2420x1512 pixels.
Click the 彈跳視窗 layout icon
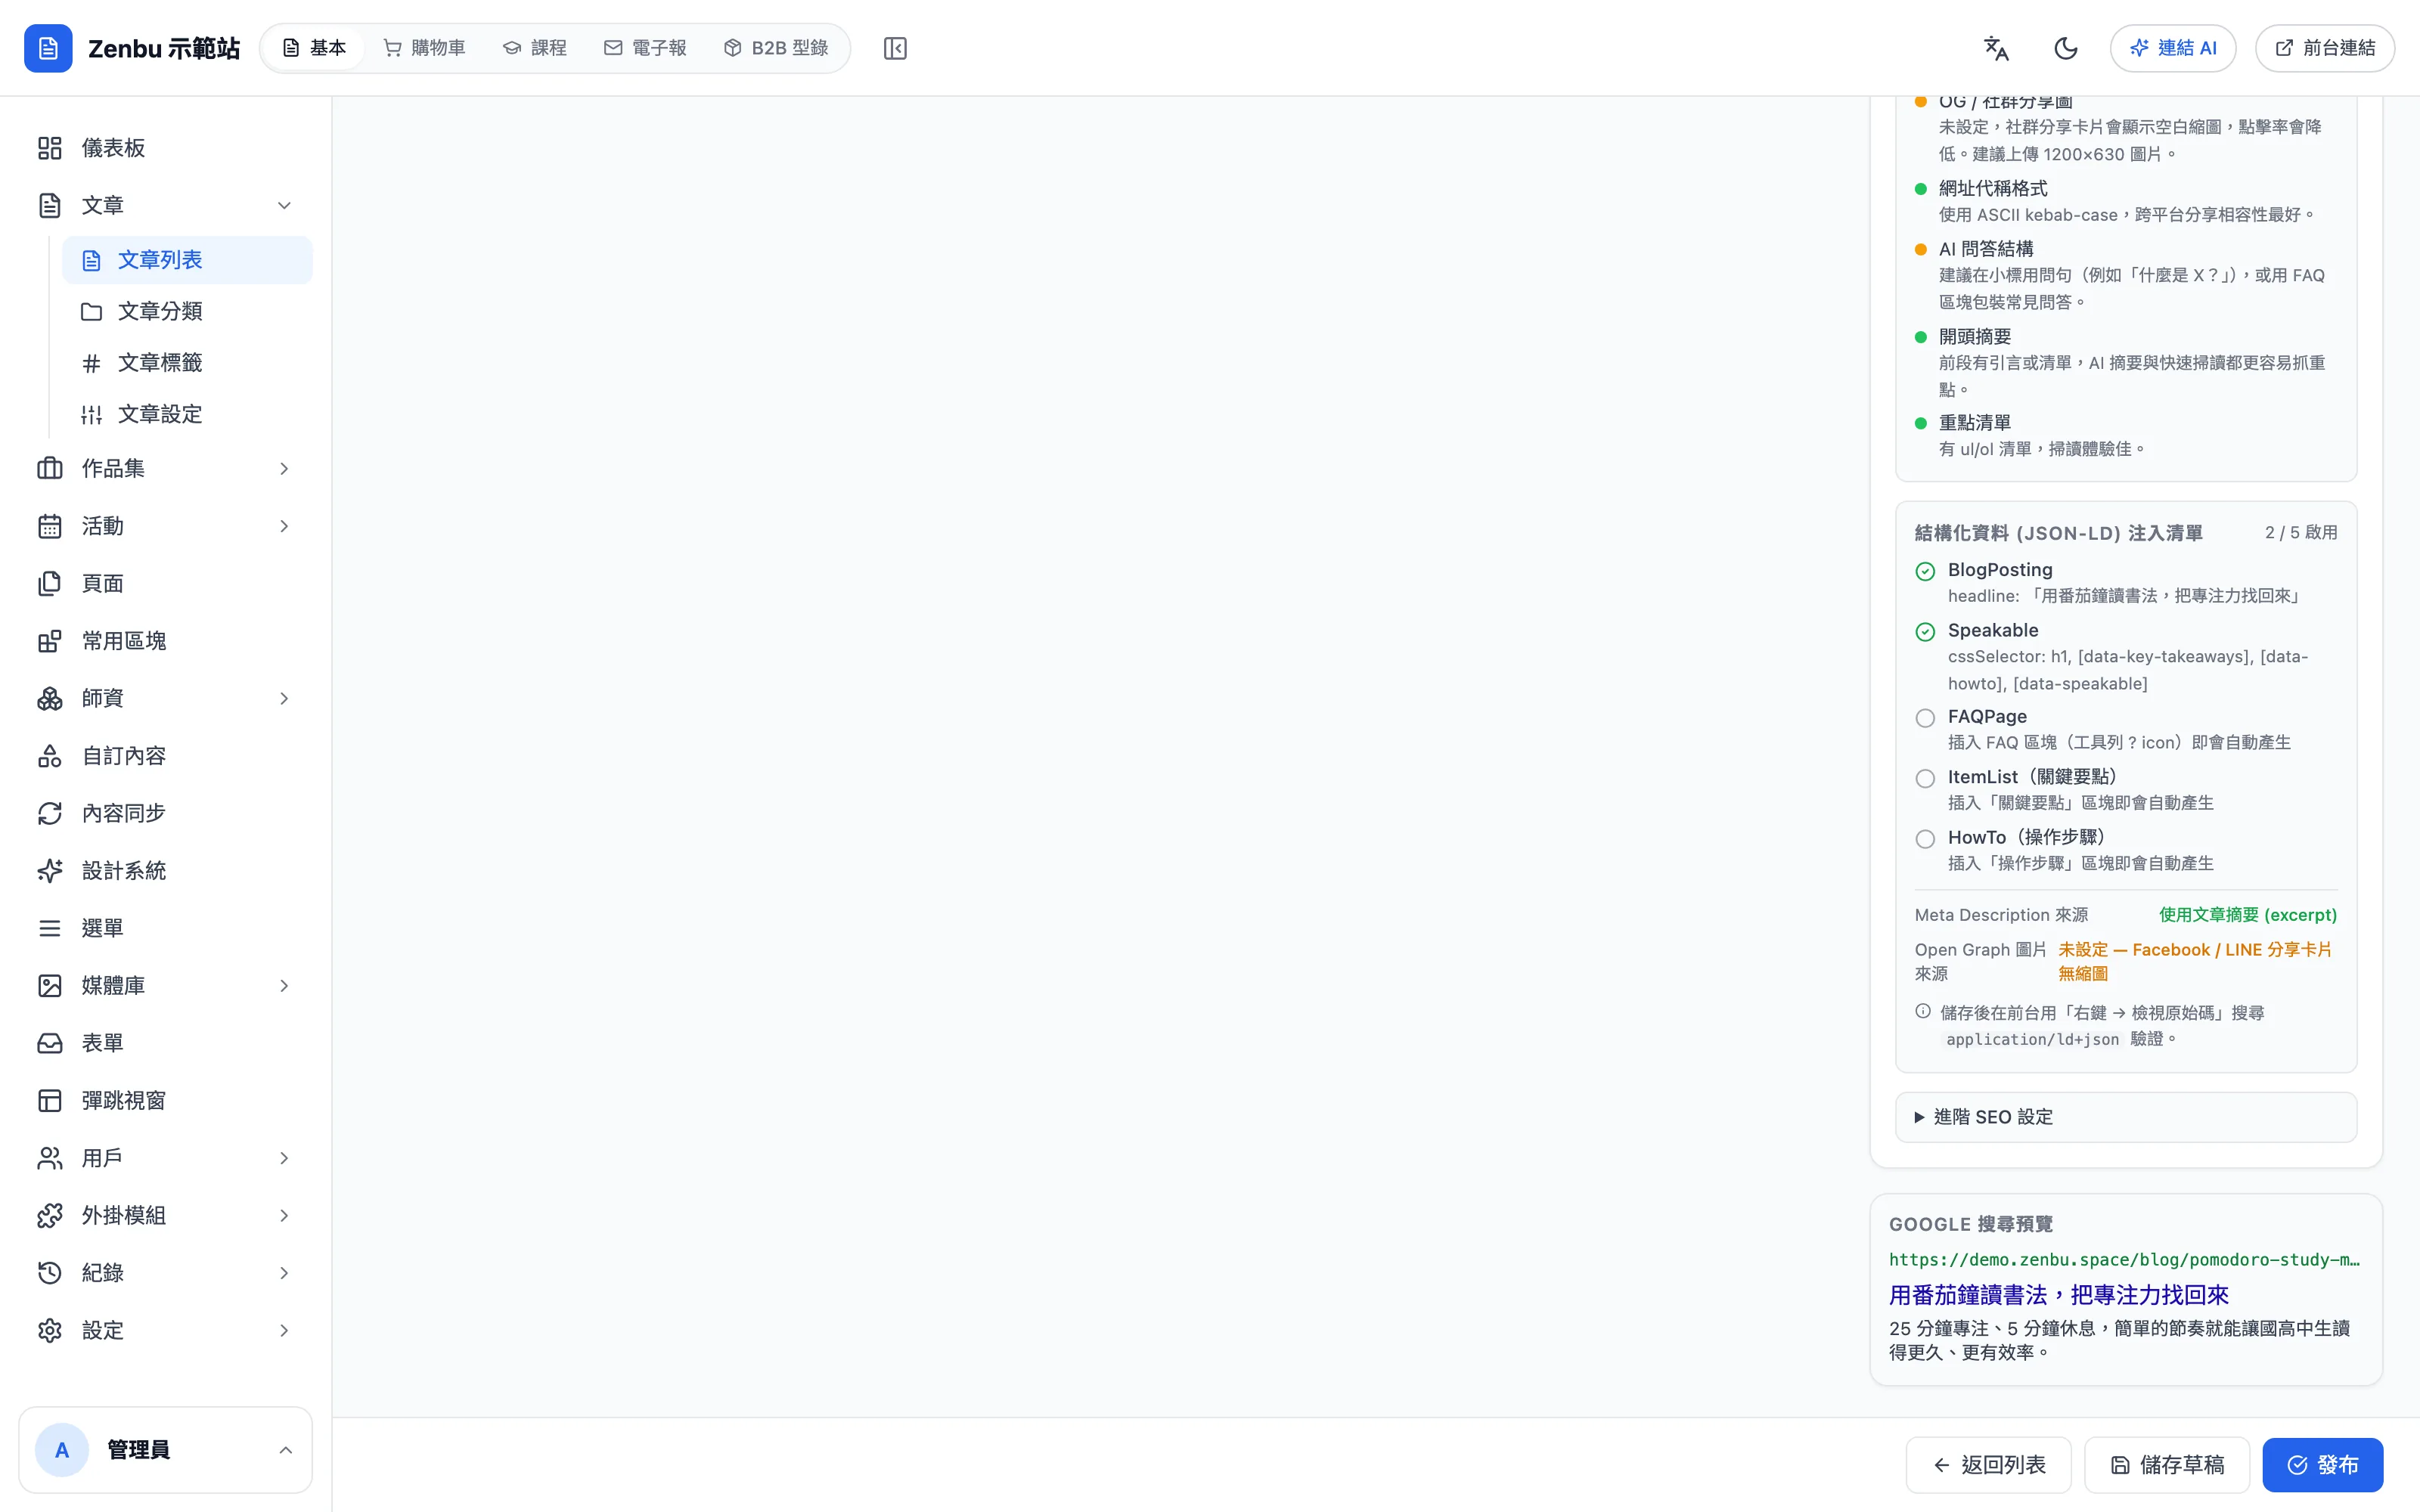(x=50, y=1101)
